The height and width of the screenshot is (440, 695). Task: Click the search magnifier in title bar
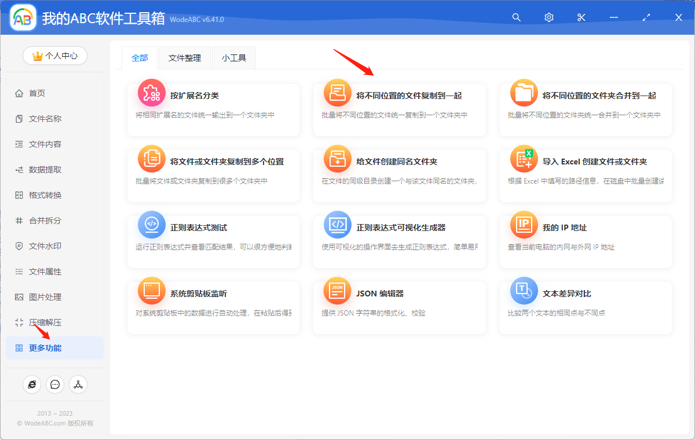(516, 17)
